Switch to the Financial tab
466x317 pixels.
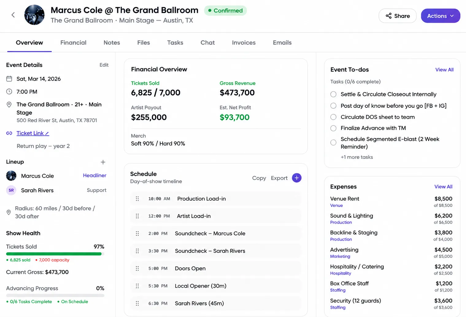point(73,43)
